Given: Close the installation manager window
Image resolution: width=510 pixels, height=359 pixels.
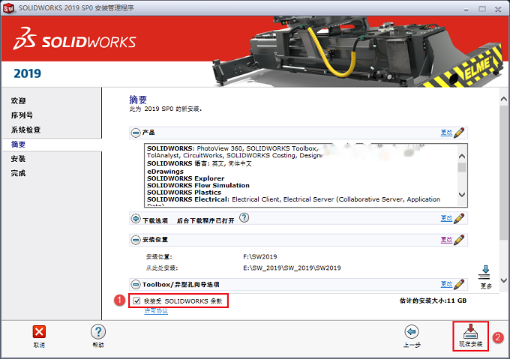Looking at the screenshot, I should tap(498, 10).
